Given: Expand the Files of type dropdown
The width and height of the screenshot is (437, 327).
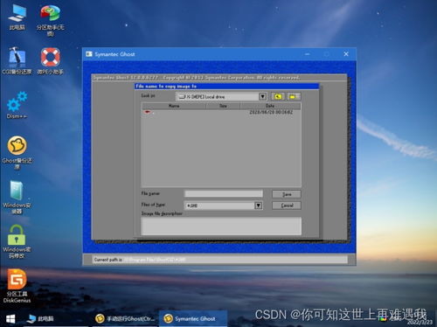Looking at the screenshot, I should click(x=258, y=205).
